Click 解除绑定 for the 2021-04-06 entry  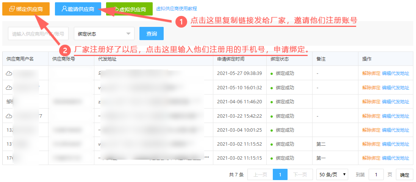(371, 102)
